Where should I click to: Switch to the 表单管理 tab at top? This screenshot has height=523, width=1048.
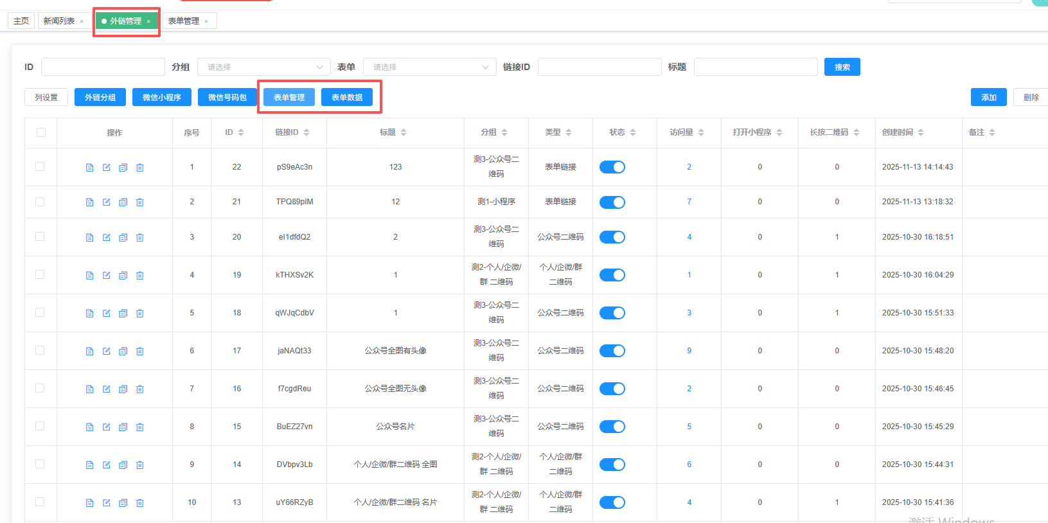(184, 21)
